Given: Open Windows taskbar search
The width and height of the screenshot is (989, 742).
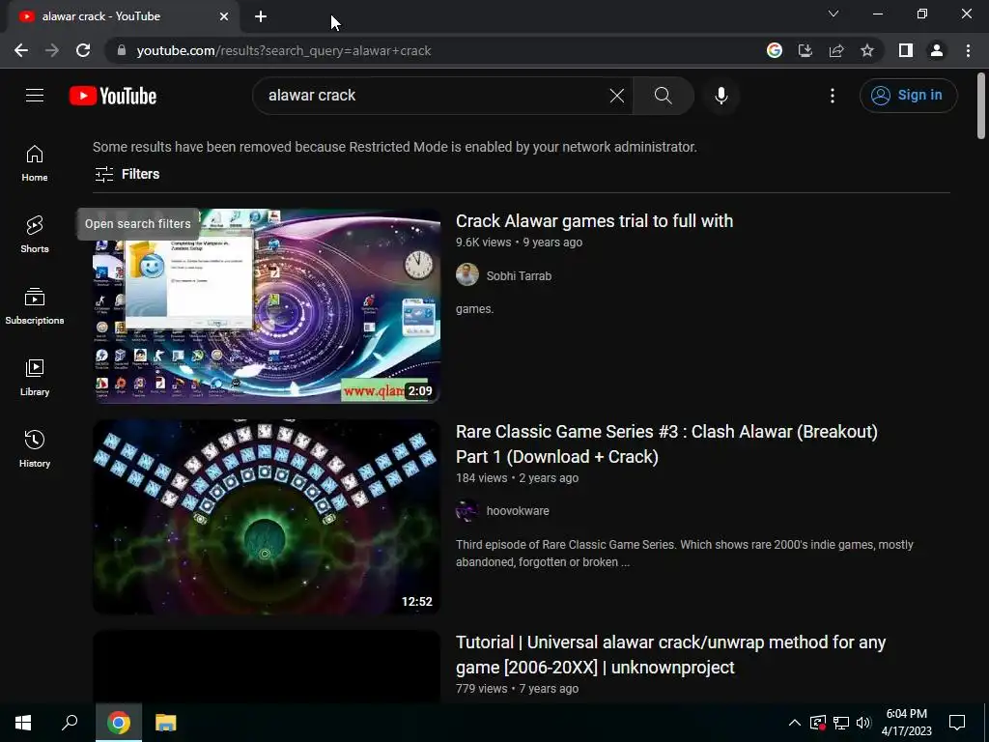Looking at the screenshot, I should [70, 723].
